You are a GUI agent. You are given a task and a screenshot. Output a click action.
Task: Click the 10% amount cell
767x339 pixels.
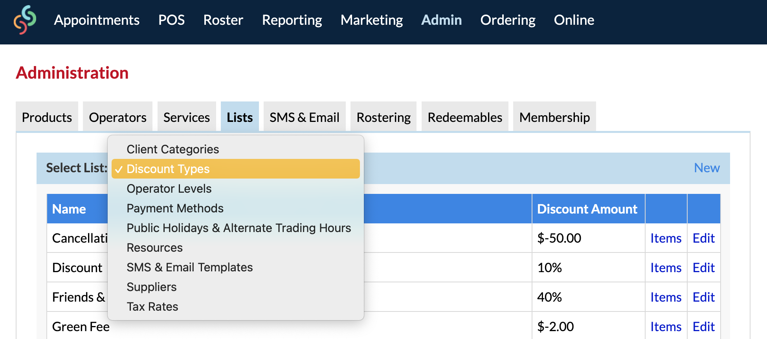coord(588,267)
